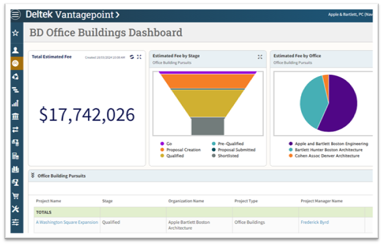The height and width of the screenshot is (245, 383).
Task: Click the bar chart Reporting sidebar icon
Action: [x=15, y=103]
